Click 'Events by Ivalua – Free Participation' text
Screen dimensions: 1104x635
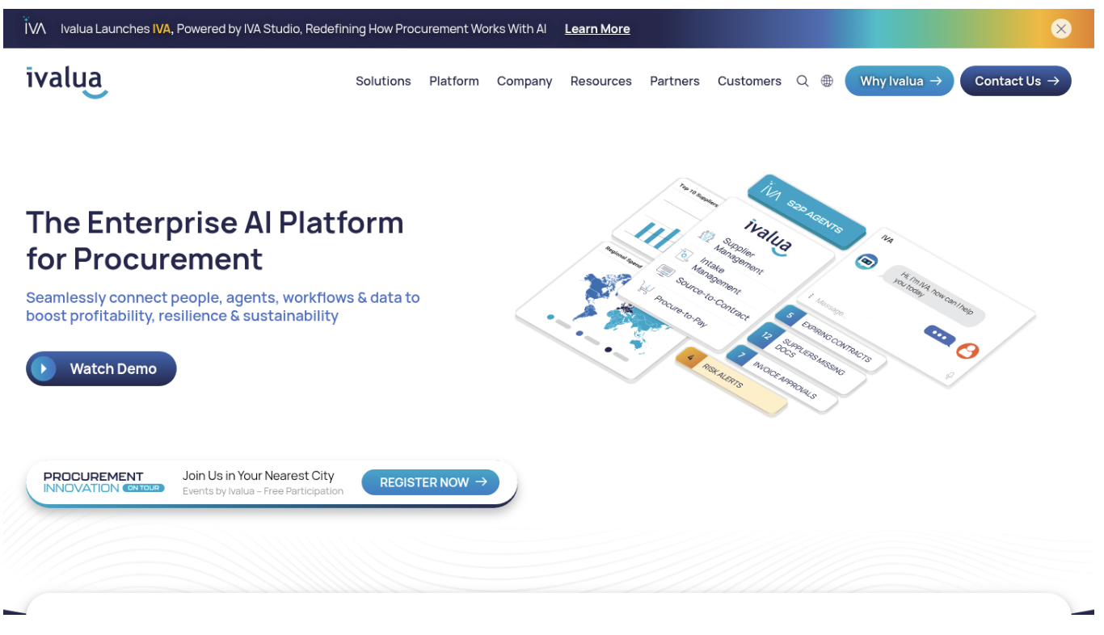[263, 491]
